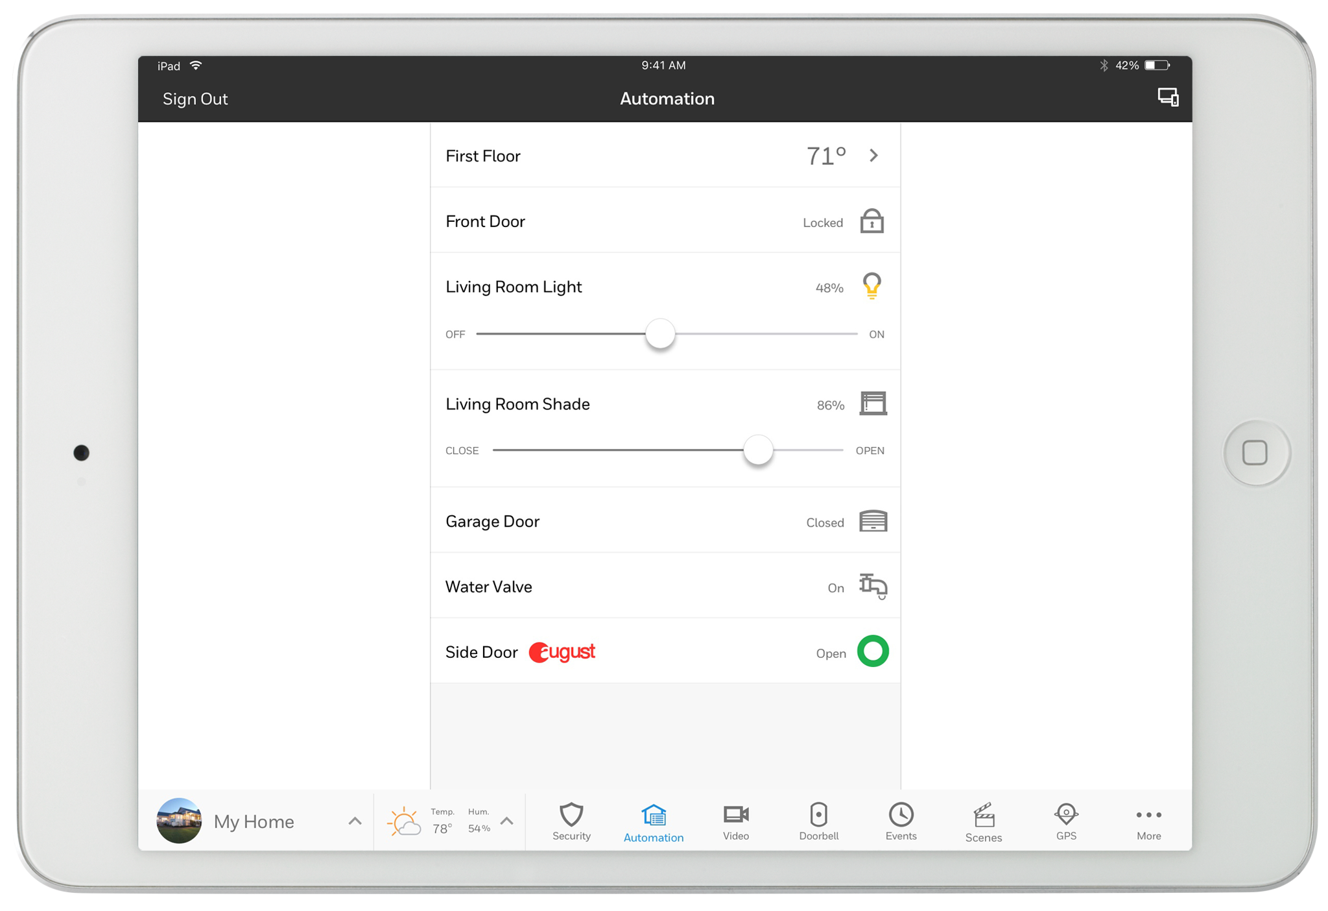Switch to the Security tab
1328x911 pixels.
571,821
